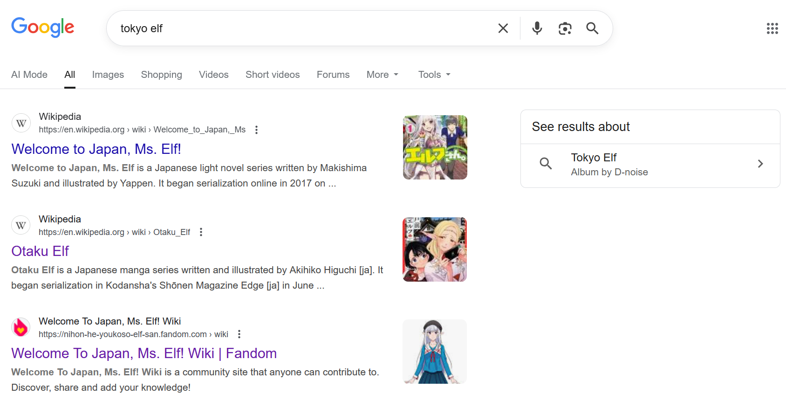Screen dimensions: 786x394
Task: Click search icon in Tokyo Elf card
Action: (546, 164)
